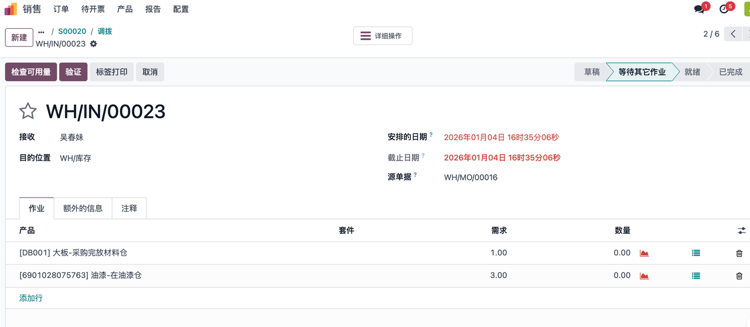Click 添加行 link
The image size is (750, 327).
(31, 298)
